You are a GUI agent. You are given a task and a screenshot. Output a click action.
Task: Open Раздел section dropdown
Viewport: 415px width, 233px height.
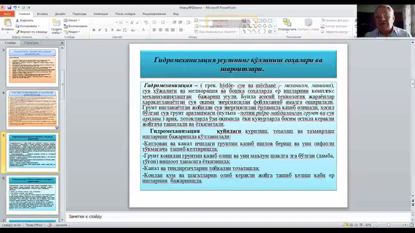(x=72, y=32)
